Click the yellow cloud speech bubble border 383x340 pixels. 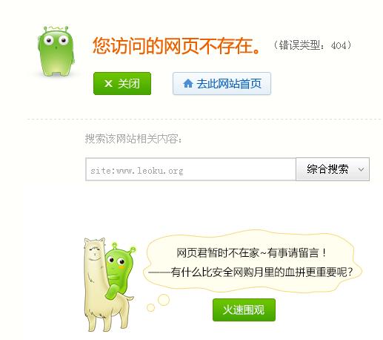pos(252,262)
